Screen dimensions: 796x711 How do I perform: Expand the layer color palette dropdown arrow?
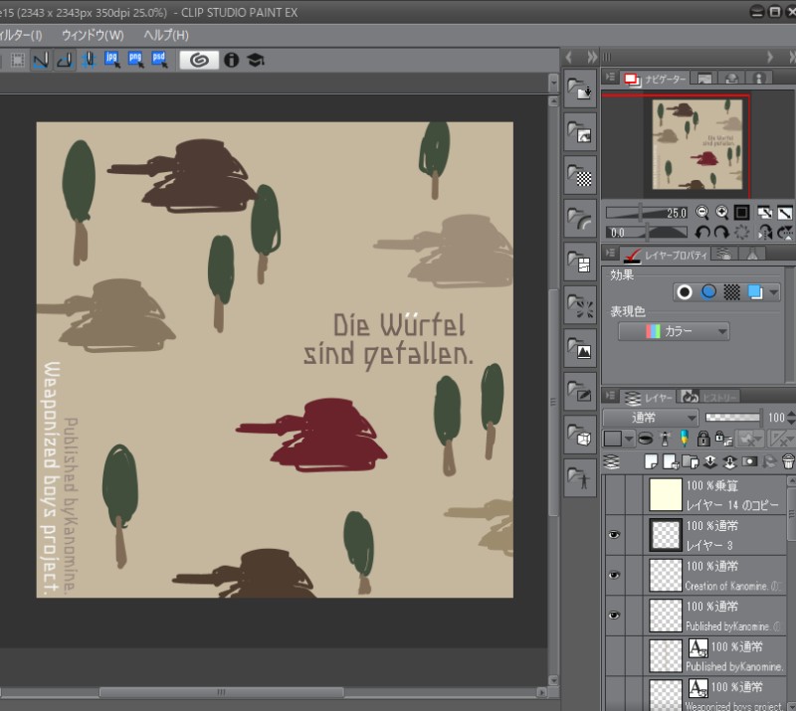[x=630, y=439]
